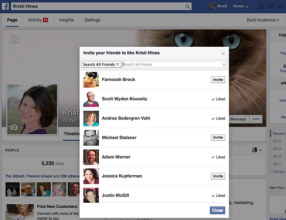Open the Activity tab
The width and height of the screenshot is (286, 220).
[35, 20]
